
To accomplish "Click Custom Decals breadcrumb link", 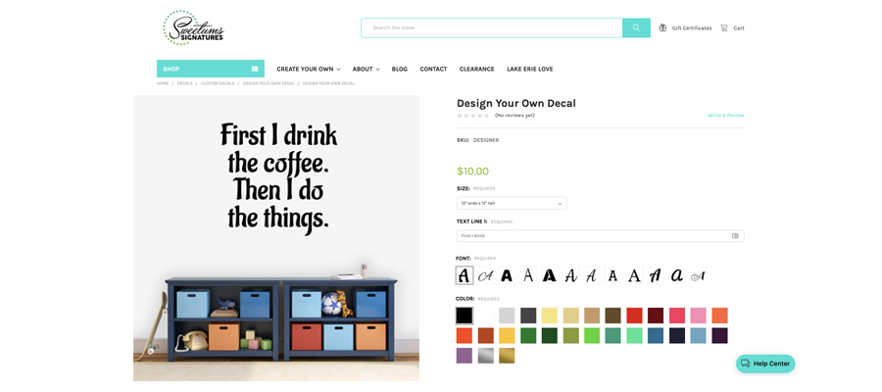I will pos(218,83).
